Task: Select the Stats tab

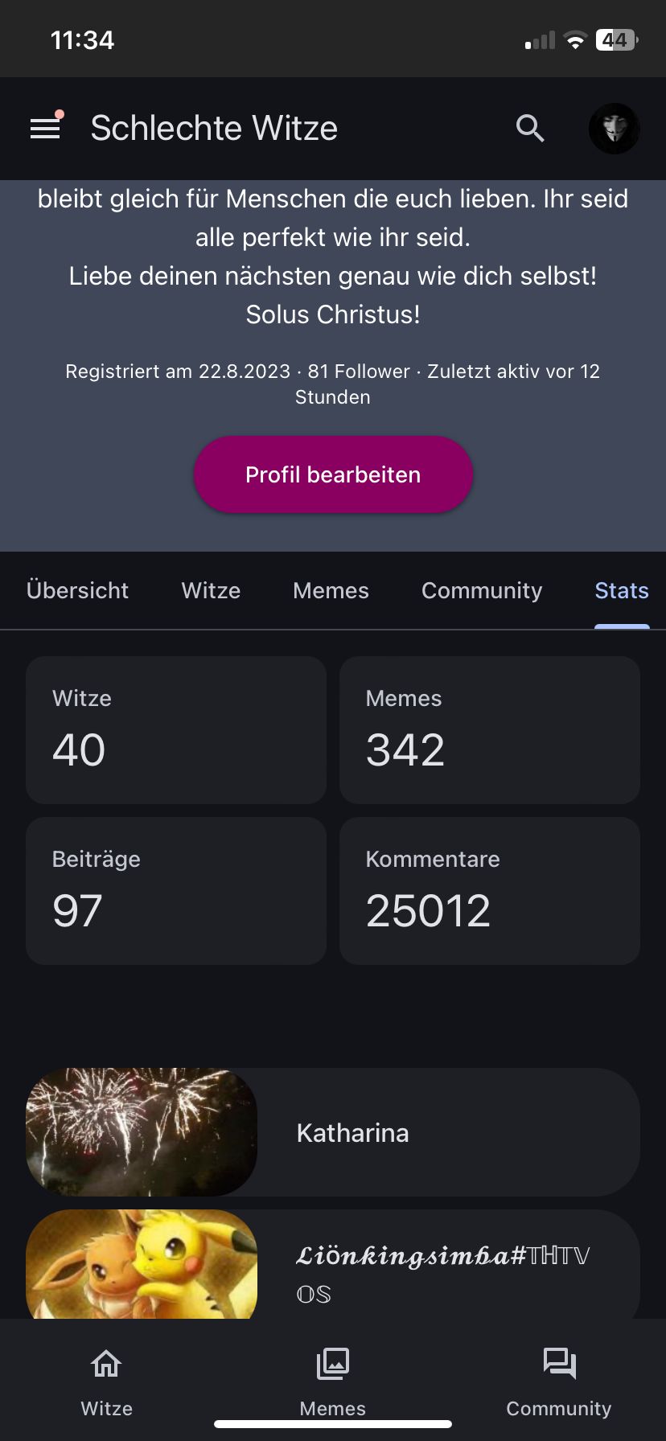Action: click(x=621, y=590)
